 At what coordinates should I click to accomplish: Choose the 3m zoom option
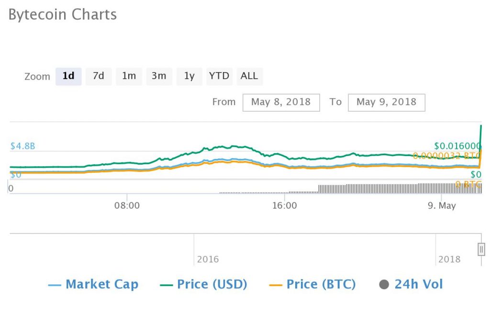tap(159, 76)
